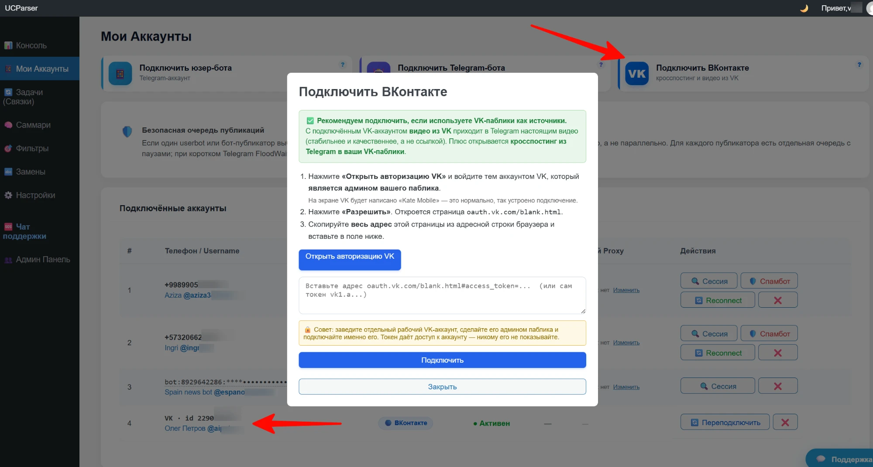Open Спамбот for Ingri account row
This screenshot has width=873, height=467.
[x=769, y=333]
